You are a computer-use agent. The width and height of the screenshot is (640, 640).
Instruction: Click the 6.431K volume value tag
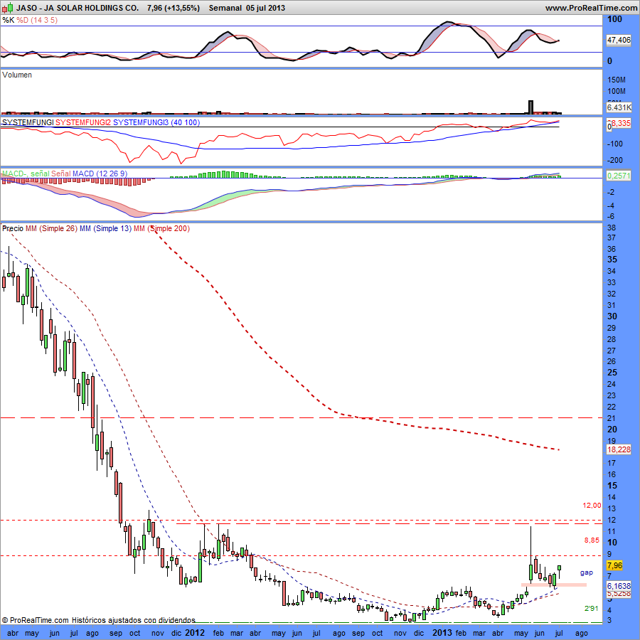(x=619, y=107)
